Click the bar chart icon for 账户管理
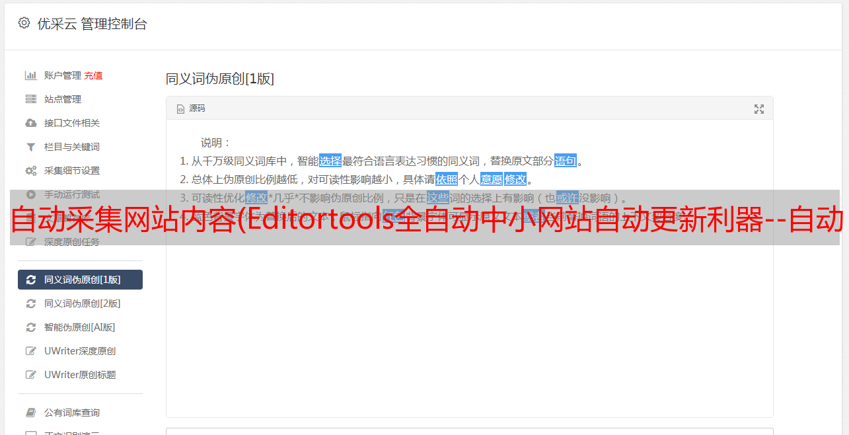Screen dimensions: 849x435 (x=30, y=75)
